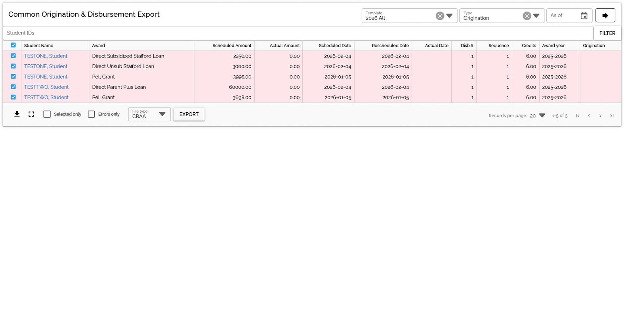Screen dimensions: 624x311
Task: Click the arrow button to run export query
Action: [605, 15]
